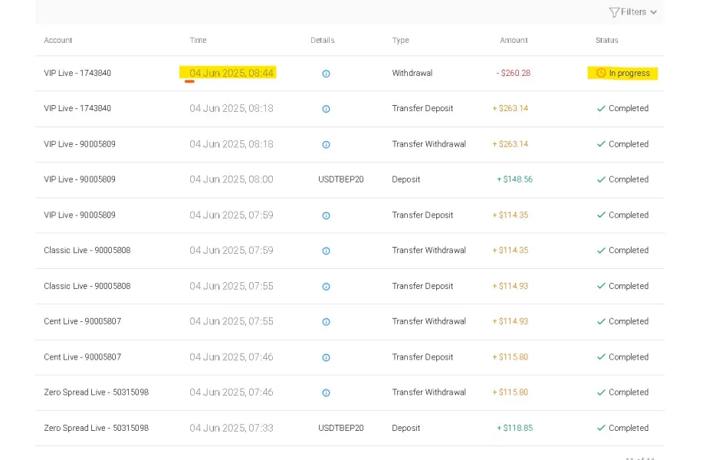Open the Filters dropdown

coord(632,12)
